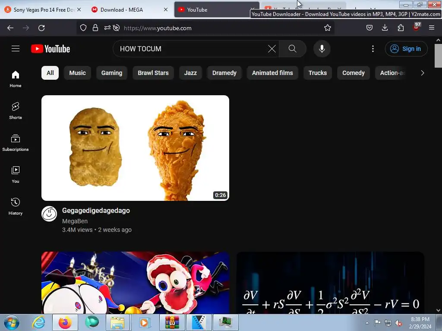The width and height of the screenshot is (442, 331).
Task: Open the extensions puzzle icon
Action: click(401, 28)
